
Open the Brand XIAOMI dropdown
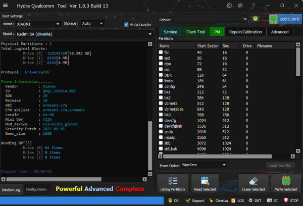[38, 24]
